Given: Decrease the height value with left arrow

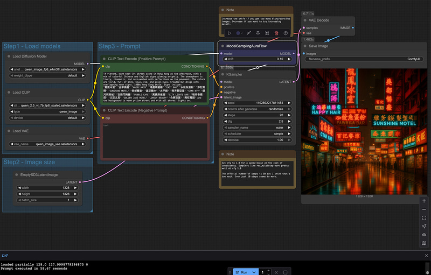Looking at the screenshot, I should 19,194.
